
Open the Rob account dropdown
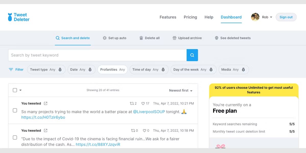tap(267, 17)
